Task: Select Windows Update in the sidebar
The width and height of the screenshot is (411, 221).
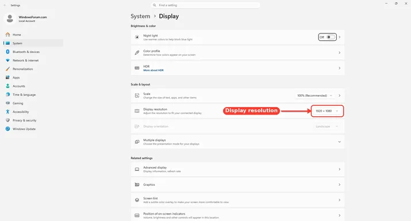Action: 33,129
